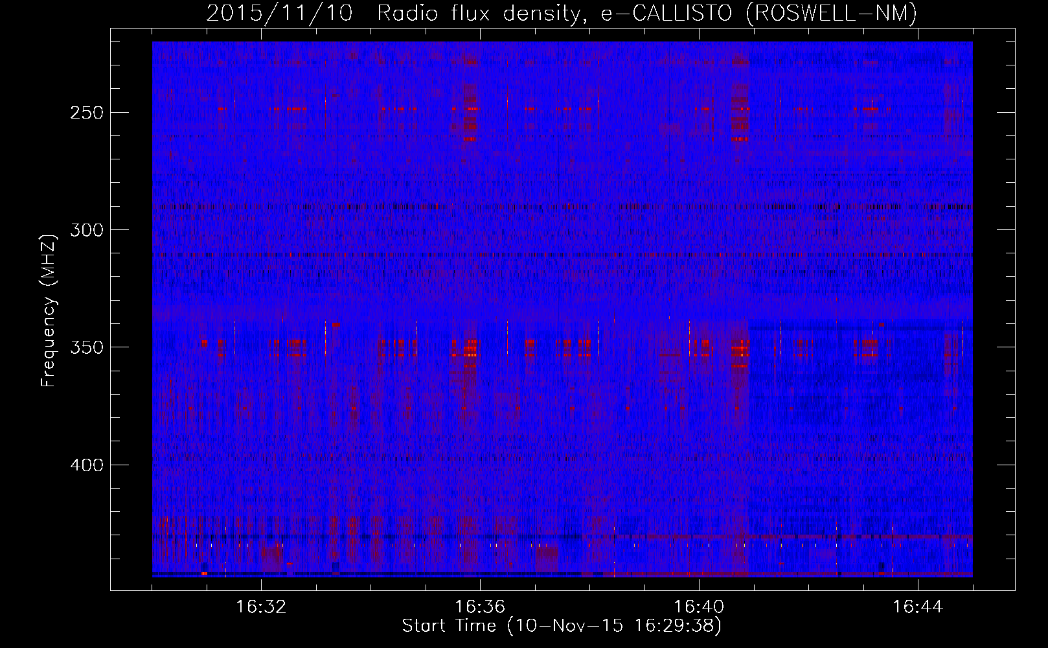Click the 400 frequency tick label
Image resolution: width=1048 pixels, height=648 pixels.
coord(86,465)
